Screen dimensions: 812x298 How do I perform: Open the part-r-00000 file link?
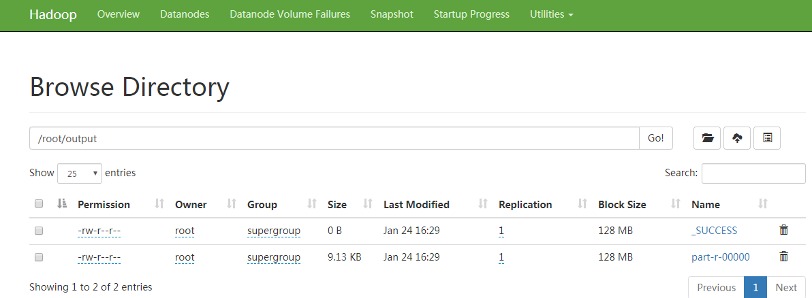click(720, 257)
